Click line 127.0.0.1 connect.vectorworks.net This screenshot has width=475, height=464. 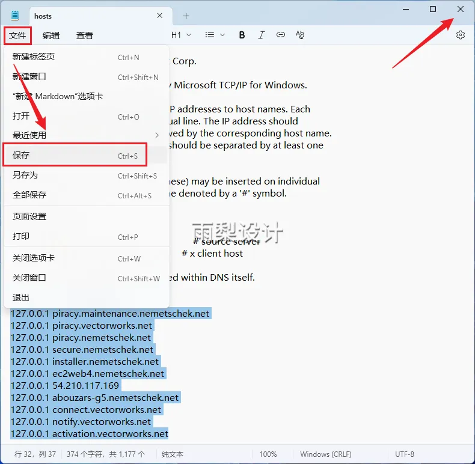(x=86, y=409)
